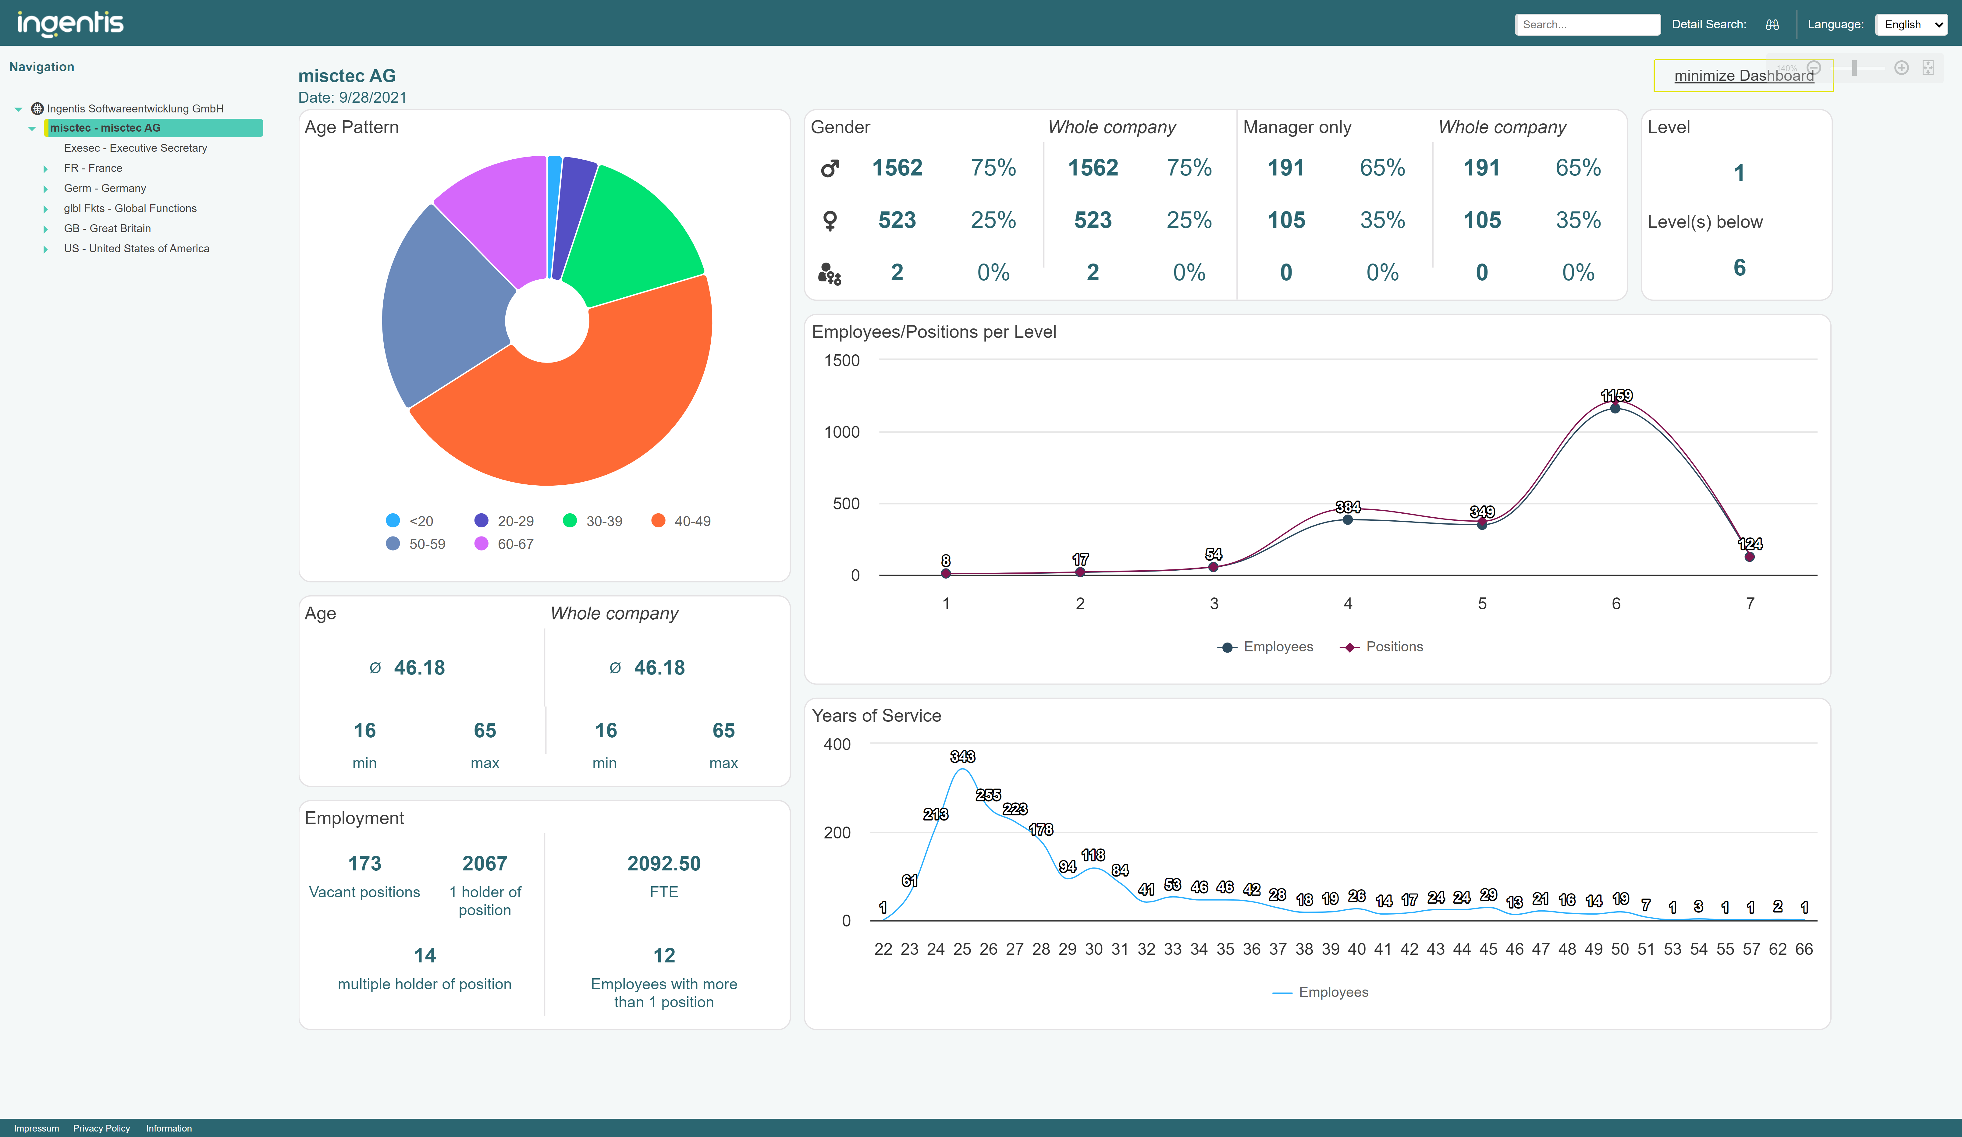Click the diverse gender icon in Gender panel
Image resolution: width=1962 pixels, height=1137 pixels.
[830, 272]
